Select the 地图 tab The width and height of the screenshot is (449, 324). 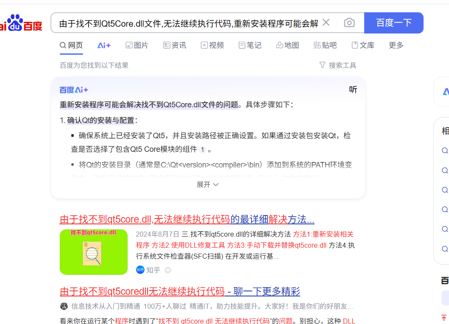287,45
